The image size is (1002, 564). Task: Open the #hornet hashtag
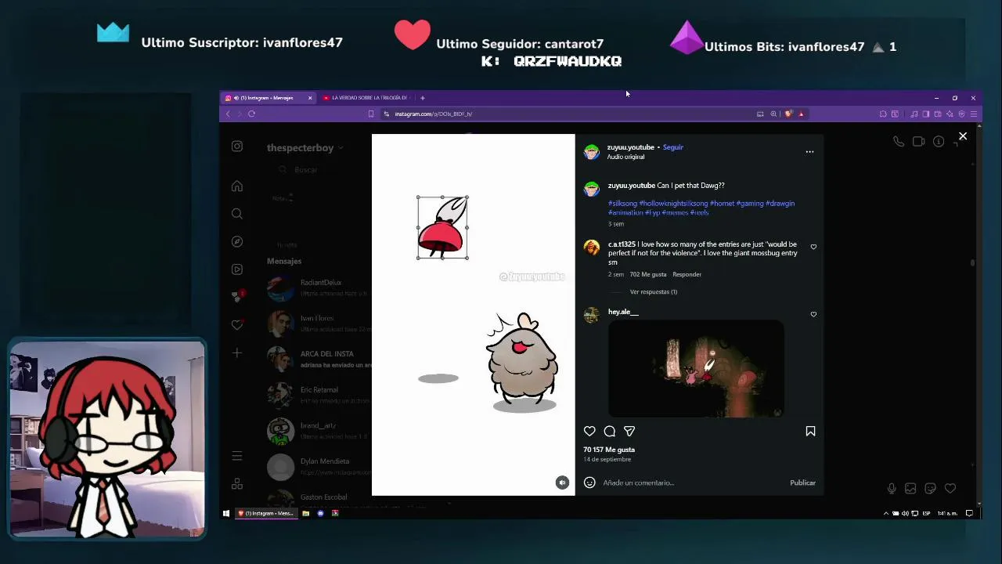point(722,203)
